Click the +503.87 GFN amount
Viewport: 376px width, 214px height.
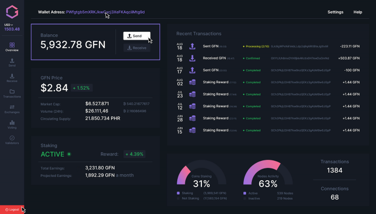tap(349, 58)
